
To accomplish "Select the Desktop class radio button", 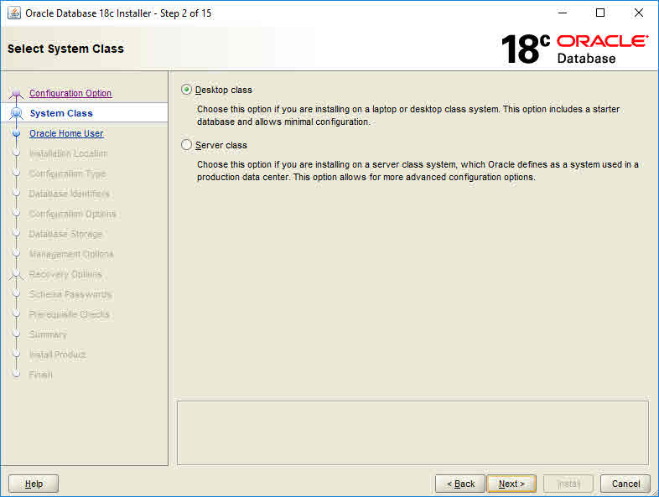I will click(186, 90).
